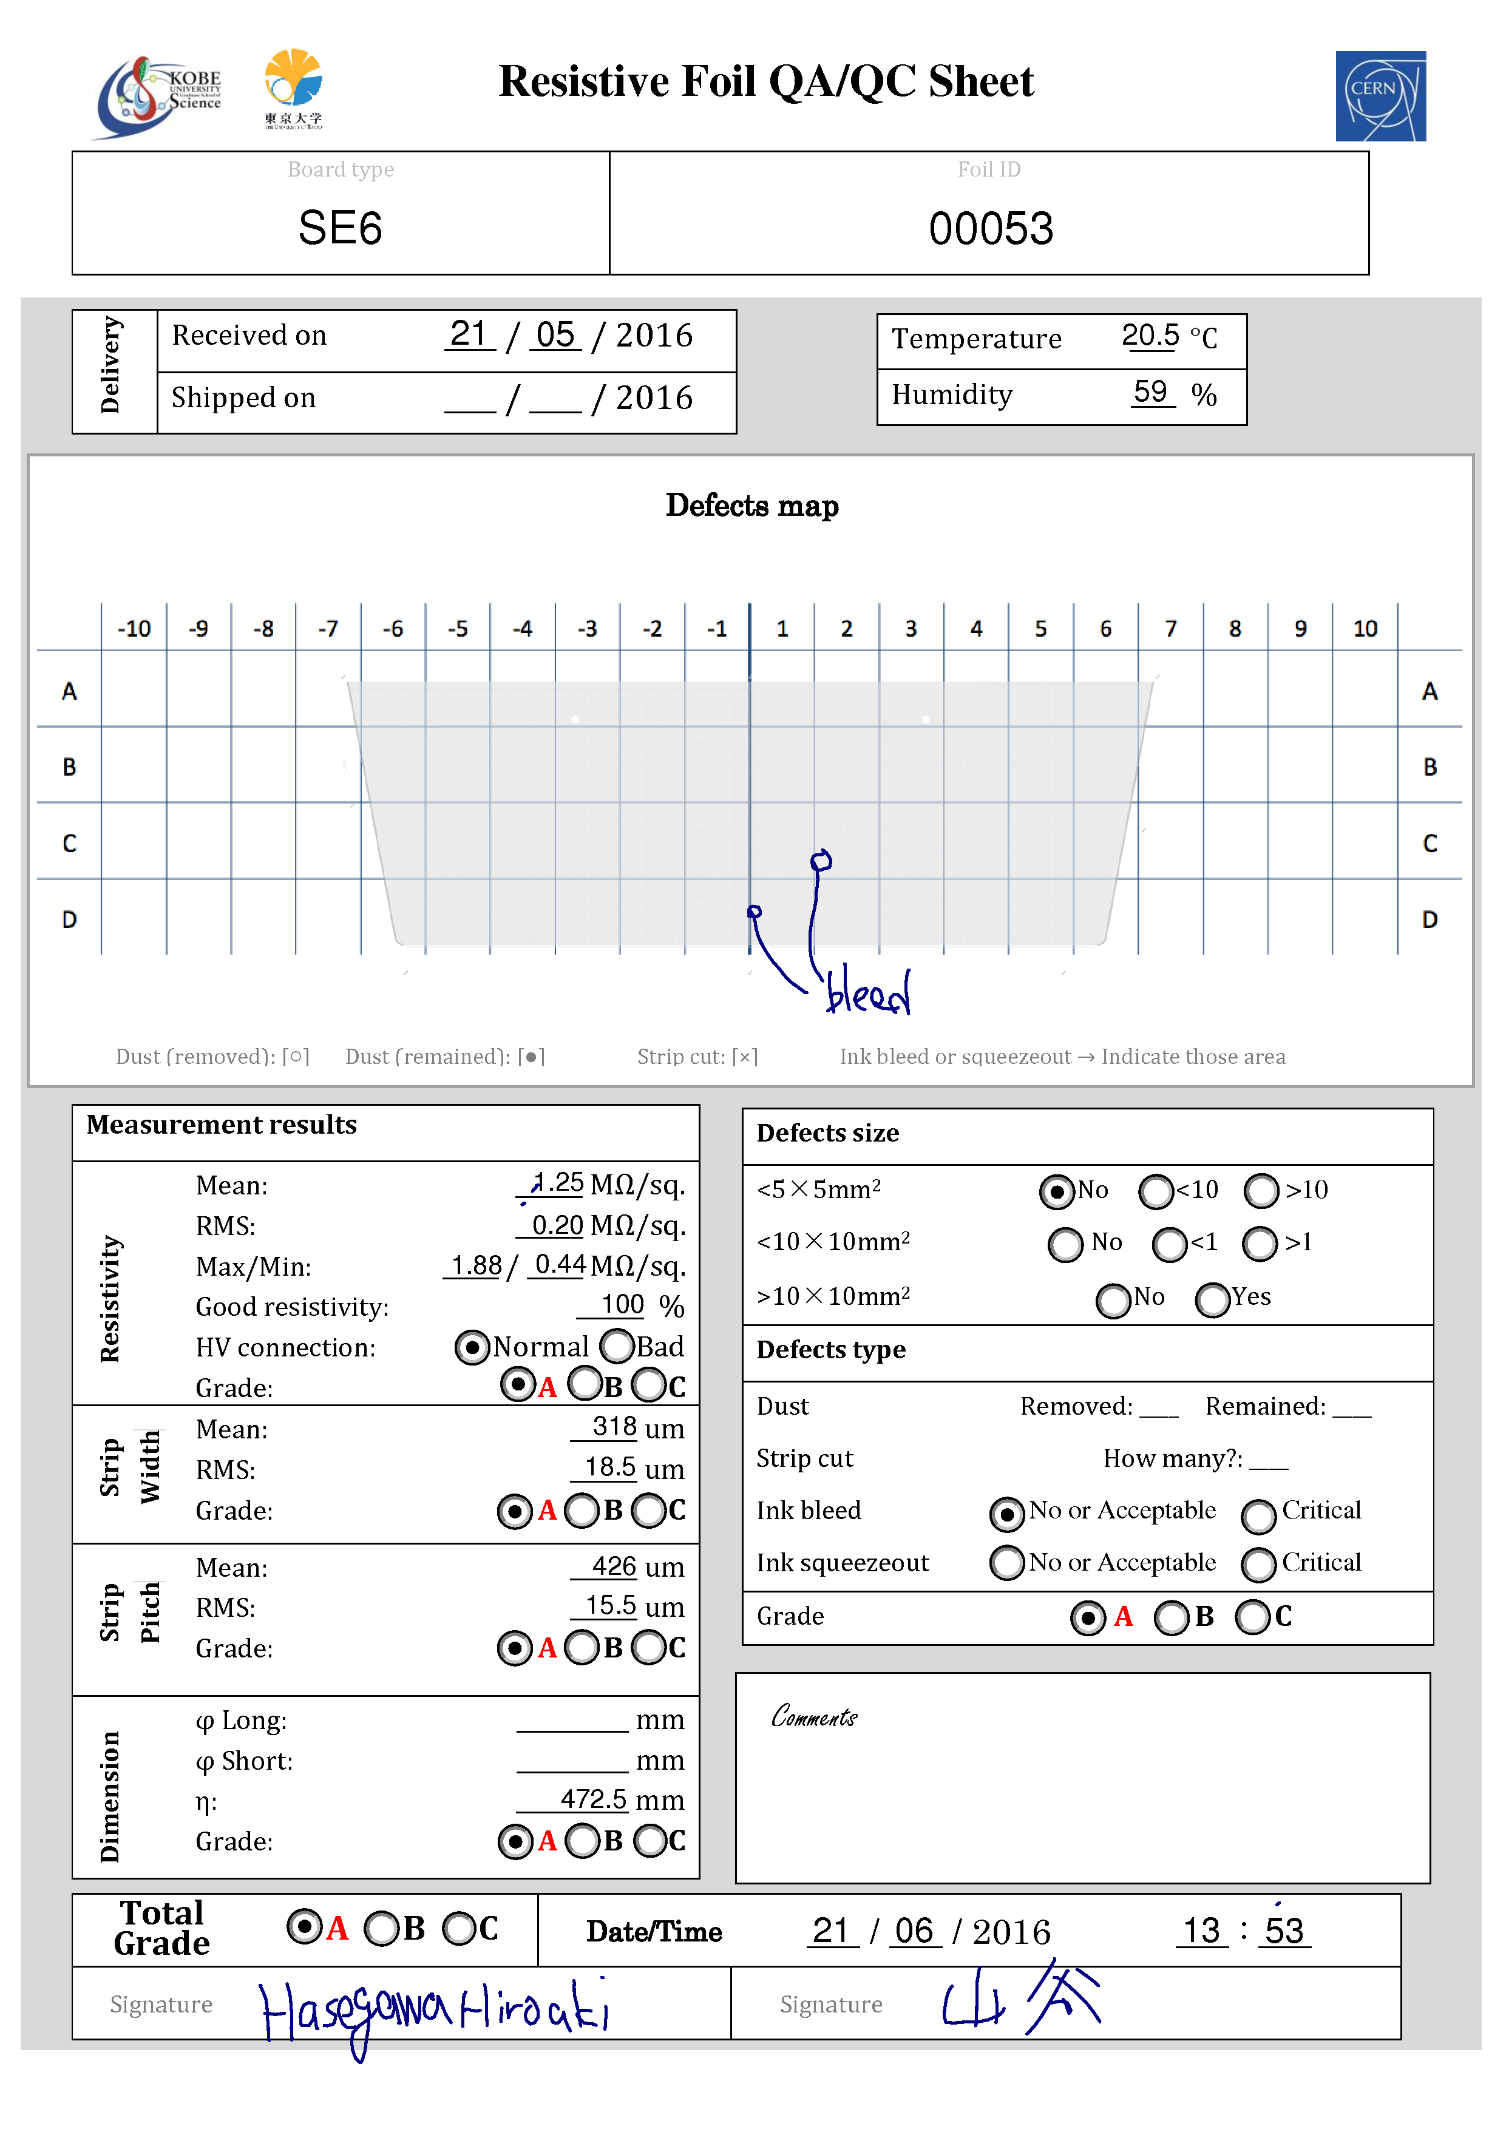
Task: Select >1 for <10×10mm² defects
Action: point(1260,1244)
